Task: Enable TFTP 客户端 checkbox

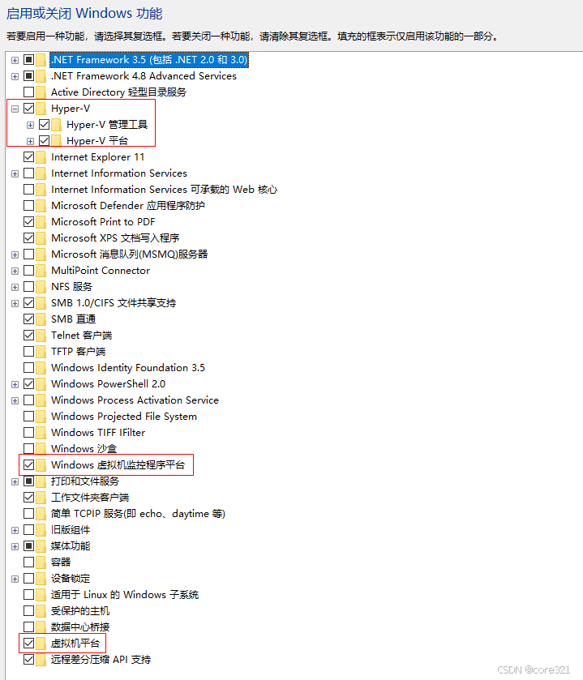Action: (28, 351)
